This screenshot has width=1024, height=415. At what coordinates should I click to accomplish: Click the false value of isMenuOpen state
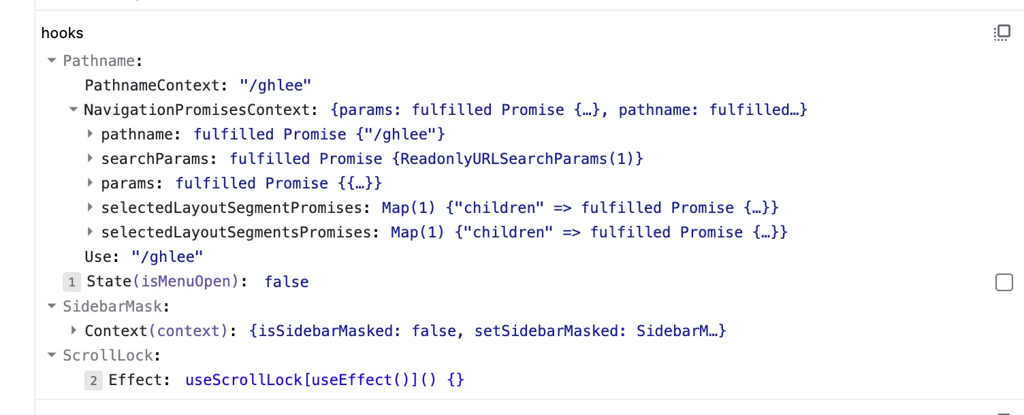tap(286, 282)
